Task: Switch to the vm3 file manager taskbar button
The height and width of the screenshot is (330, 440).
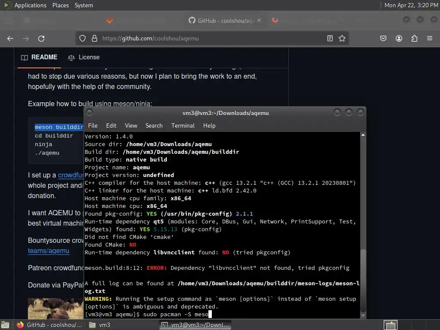Action: pos(100,325)
